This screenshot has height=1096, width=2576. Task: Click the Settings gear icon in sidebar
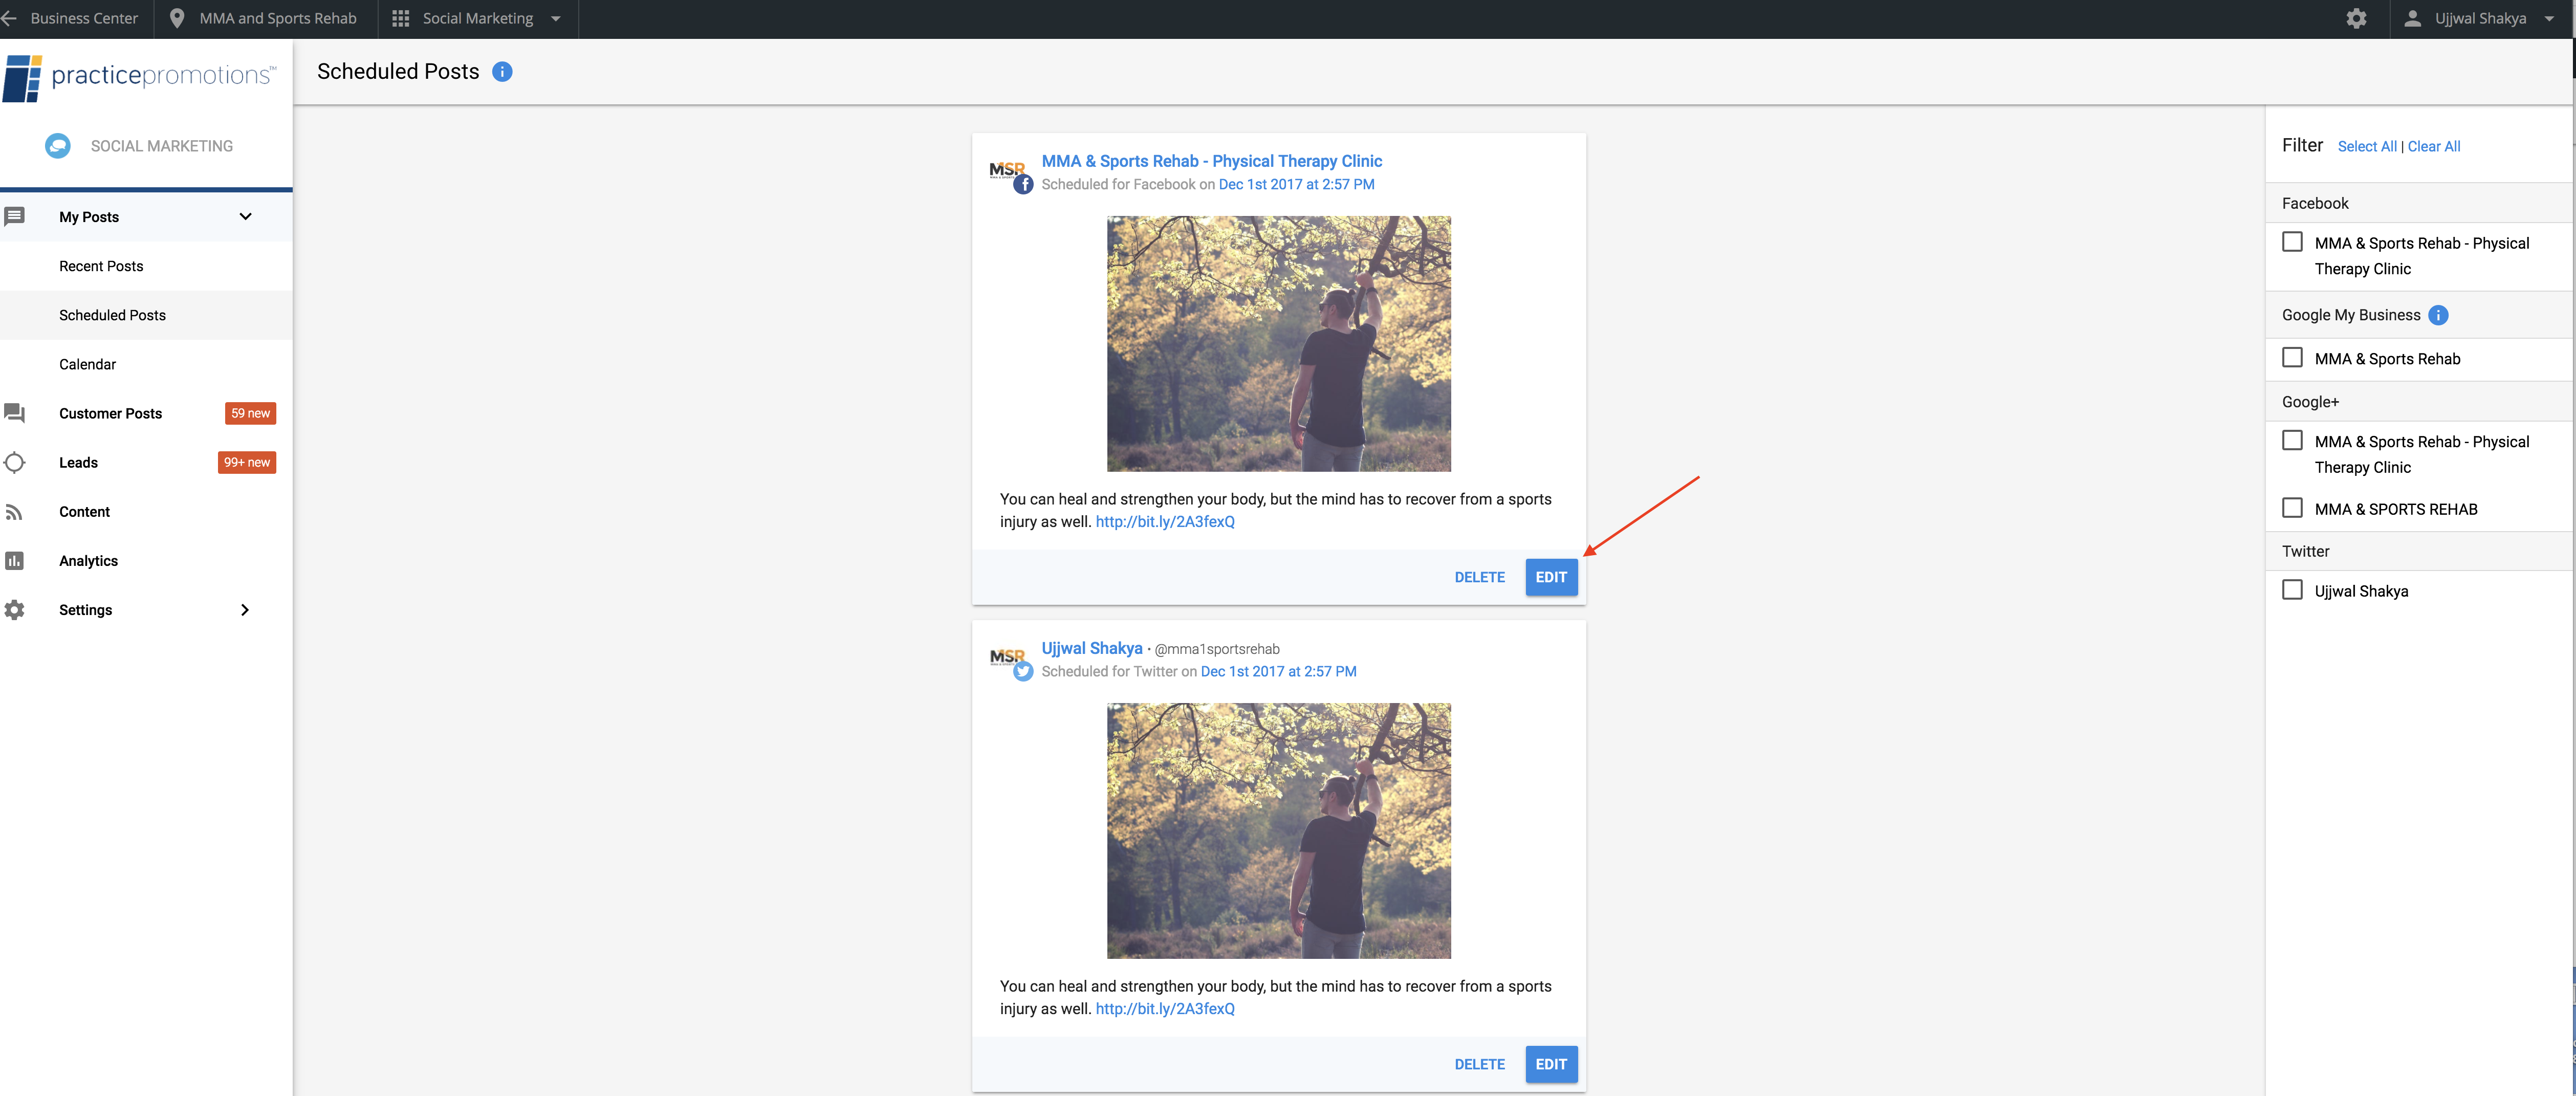14,610
